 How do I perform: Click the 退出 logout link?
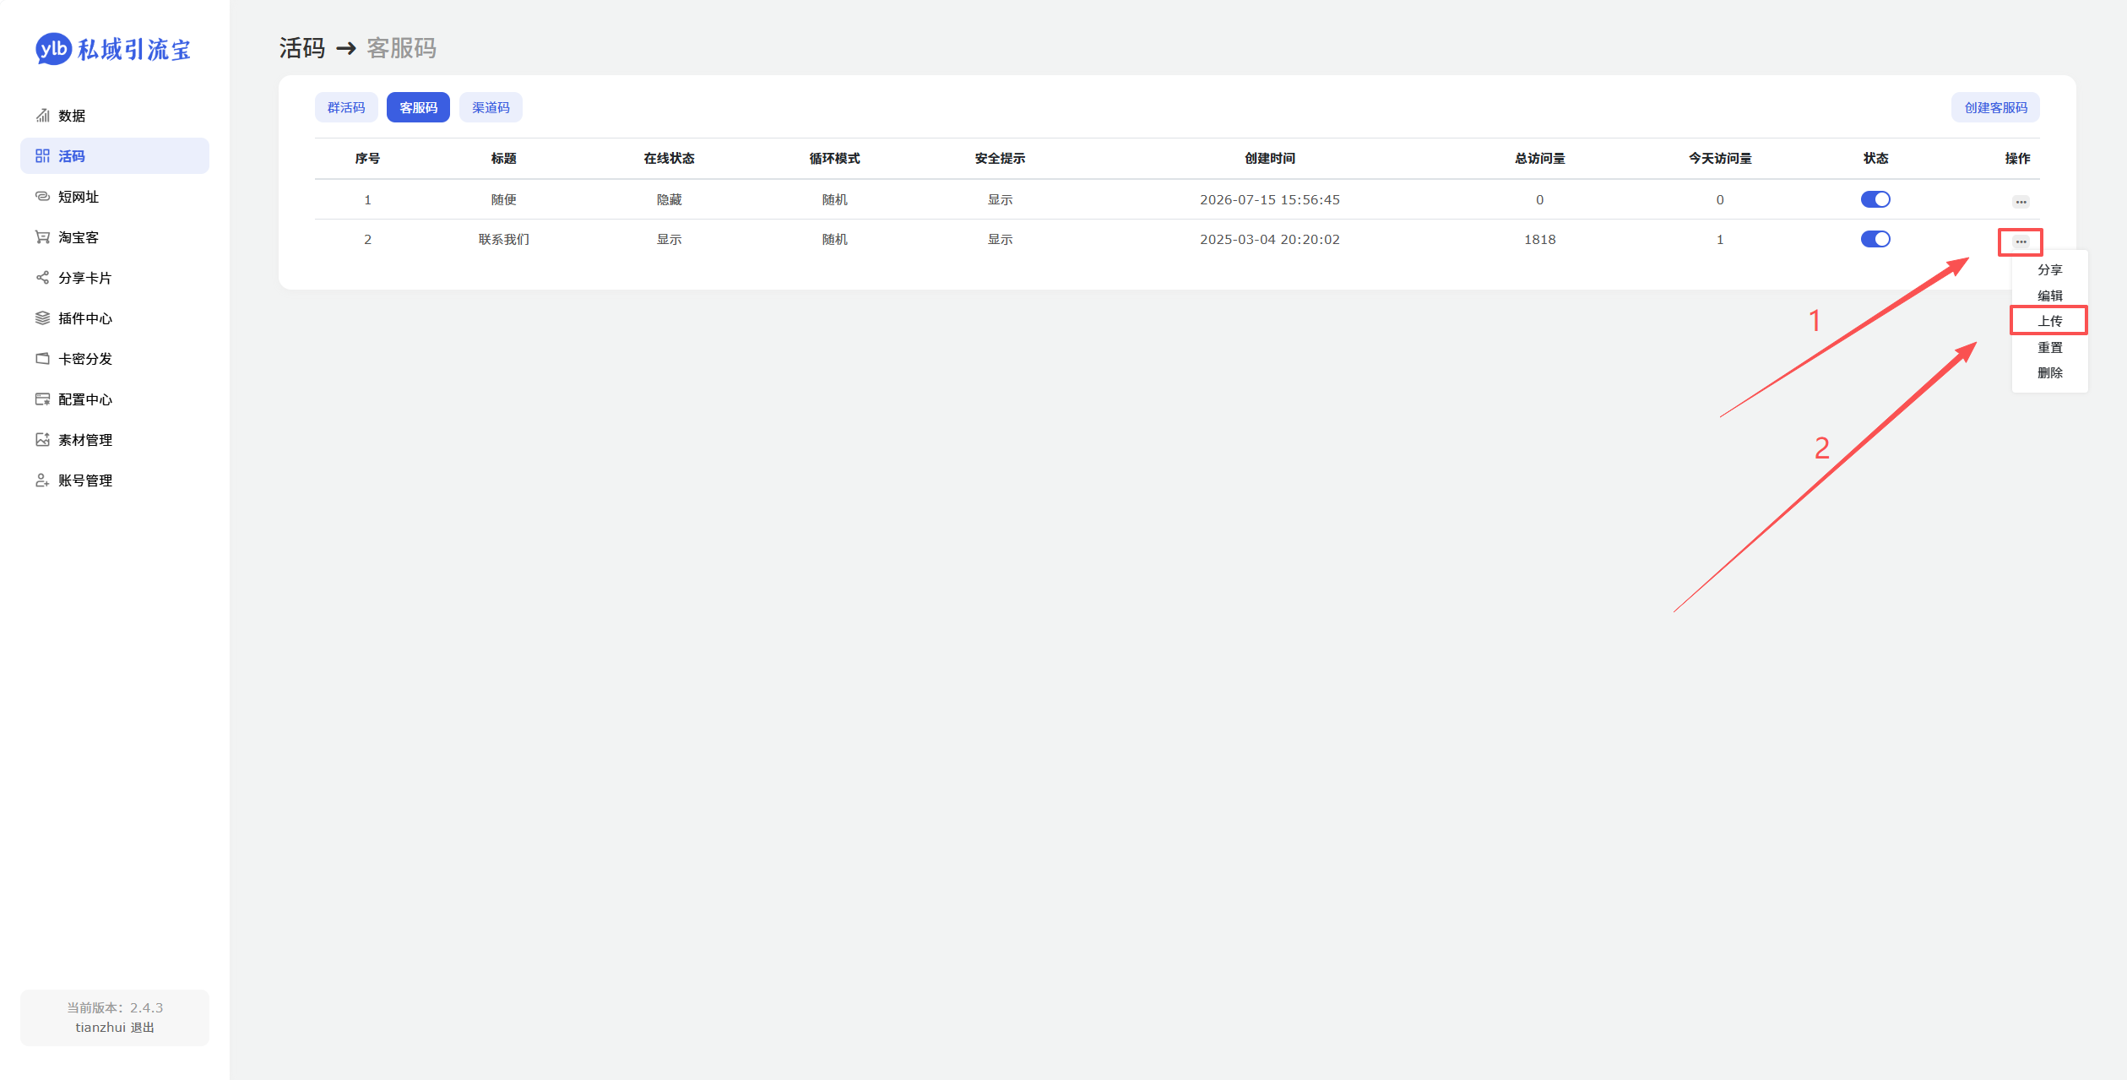click(x=143, y=1028)
